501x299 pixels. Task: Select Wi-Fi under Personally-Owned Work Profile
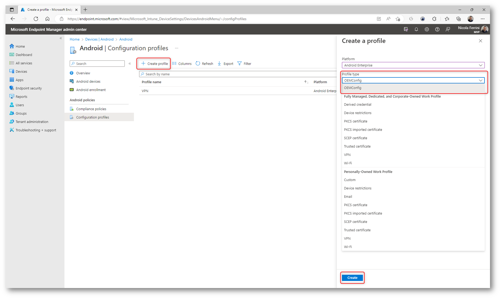413,247
